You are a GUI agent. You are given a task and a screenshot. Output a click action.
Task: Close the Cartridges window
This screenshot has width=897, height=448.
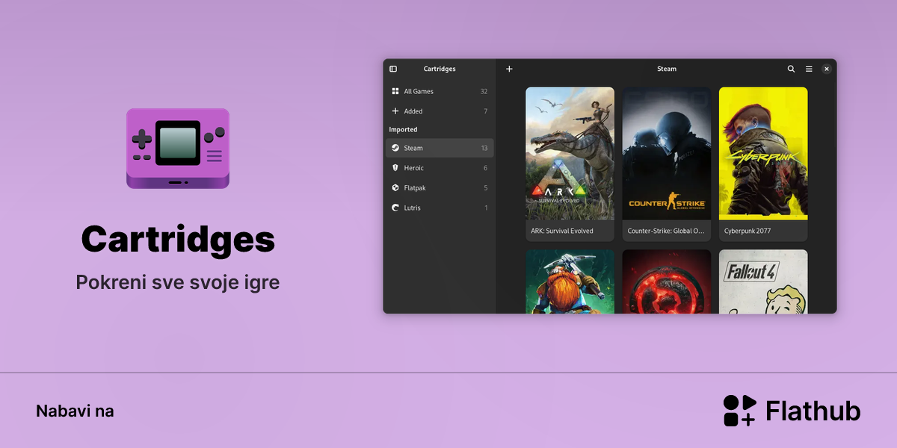[x=827, y=69]
